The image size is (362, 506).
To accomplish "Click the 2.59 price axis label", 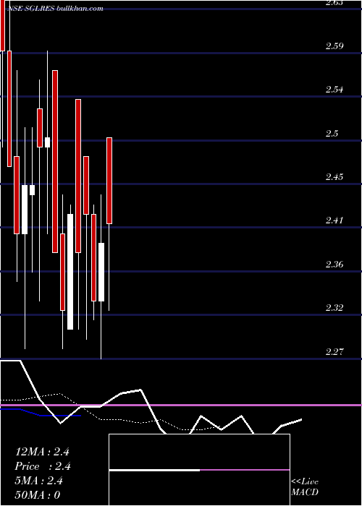I will pyautogui.click(x=334, y=46).
